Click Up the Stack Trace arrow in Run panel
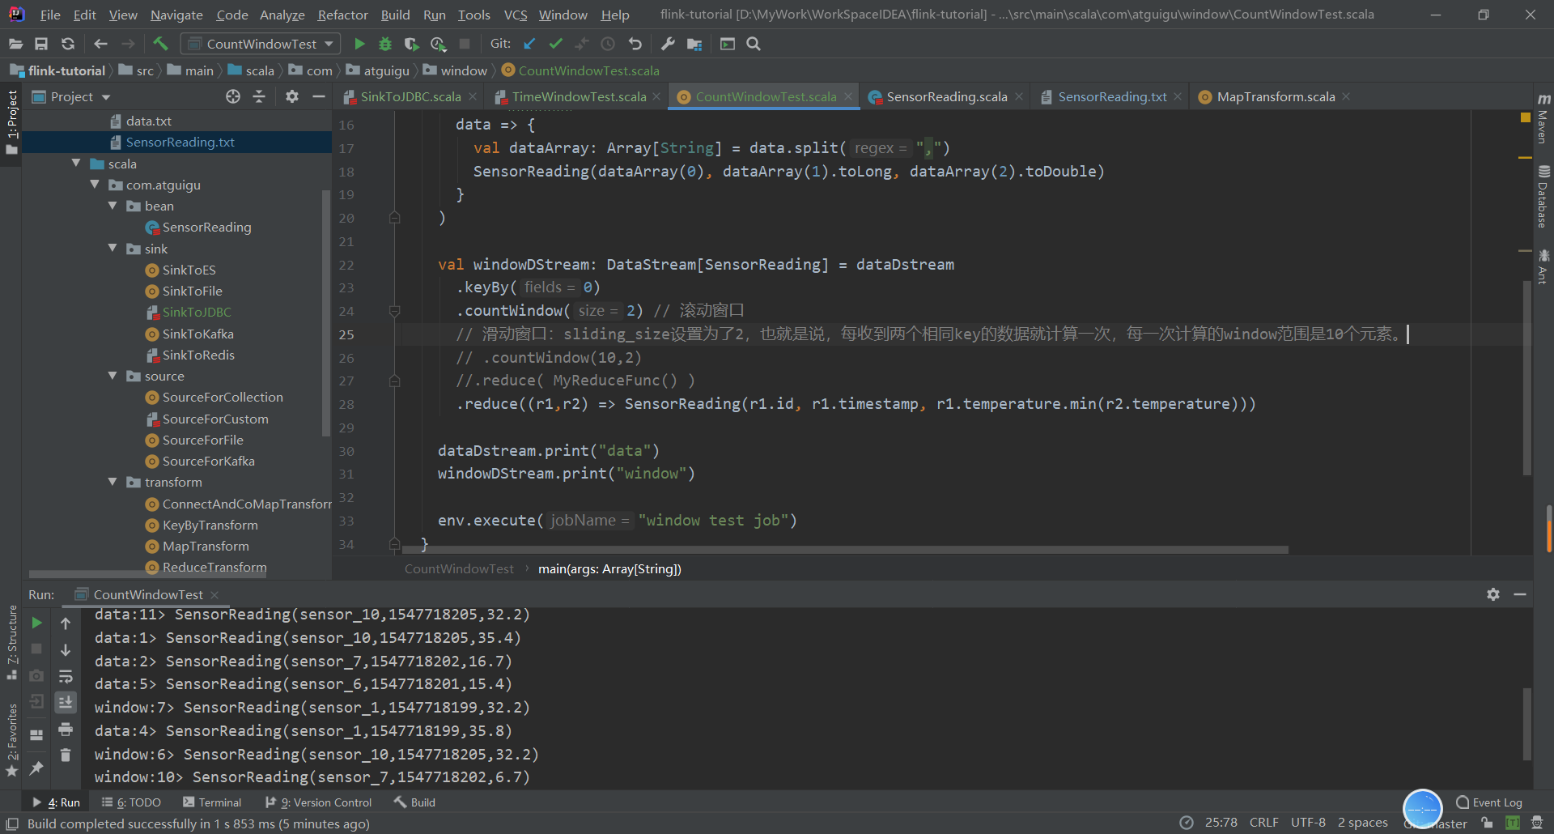 click(x=66, y=623)
